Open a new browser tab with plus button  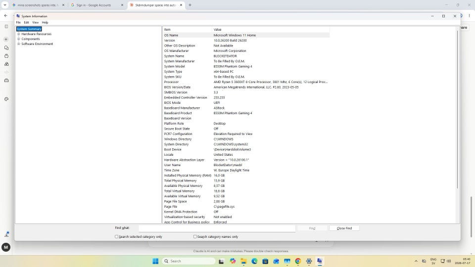(x=190, y=5)
